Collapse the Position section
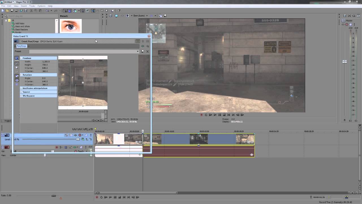This screenshot has width=362, height=204. tap(21, 58)
